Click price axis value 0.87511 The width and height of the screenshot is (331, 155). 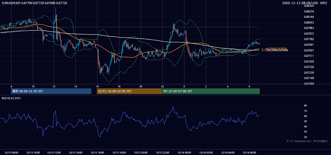(x=309, y=56)
